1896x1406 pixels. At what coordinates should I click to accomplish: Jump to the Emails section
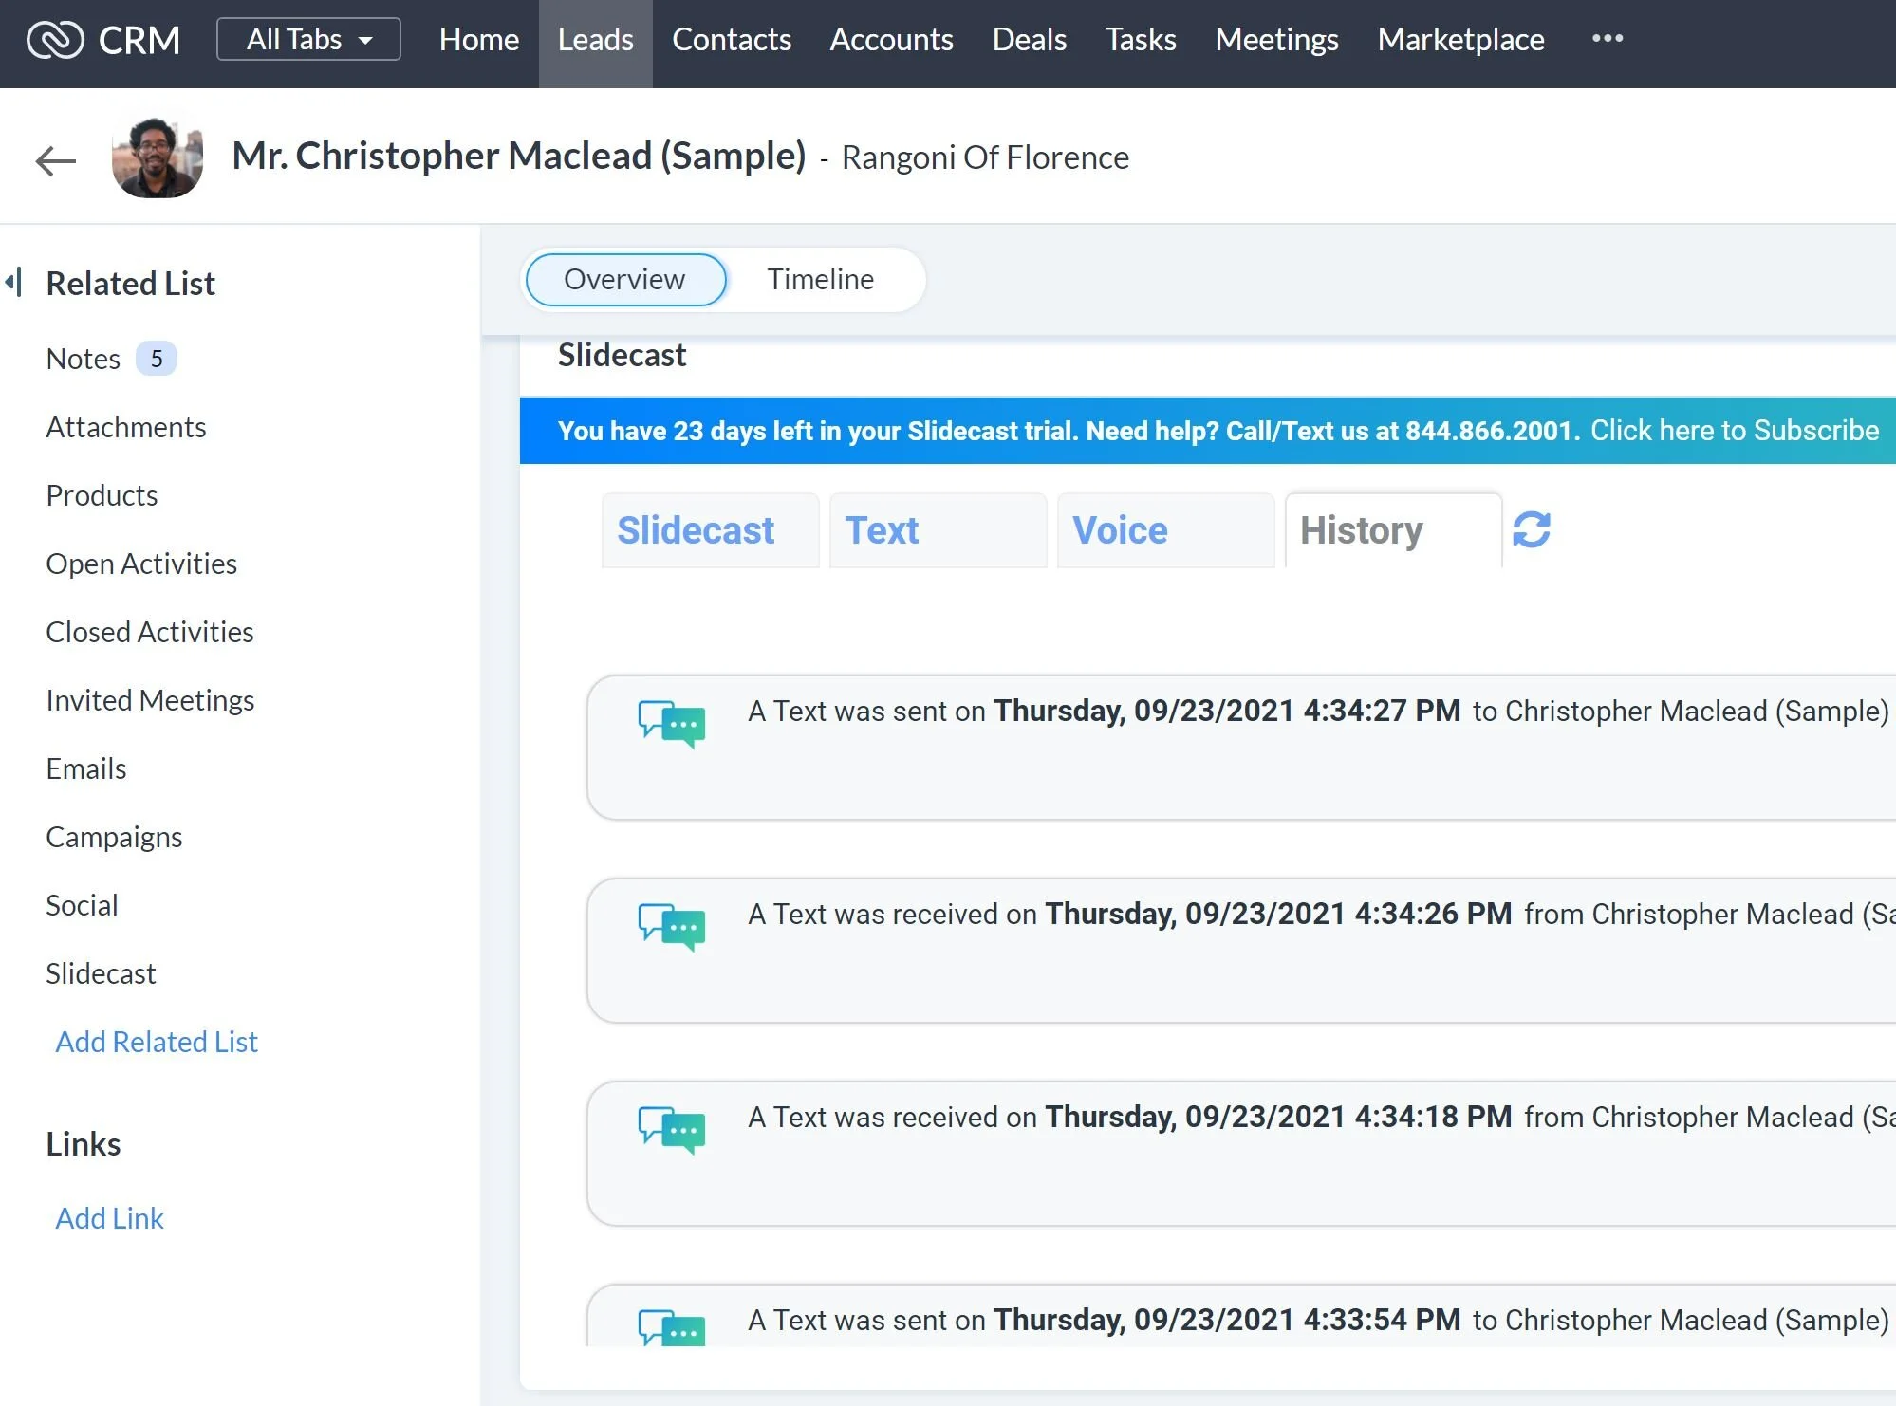pos(86,768)
